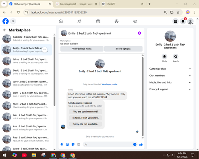Open View buyer profile link
The image size is (199, 159).
(109, 84)
